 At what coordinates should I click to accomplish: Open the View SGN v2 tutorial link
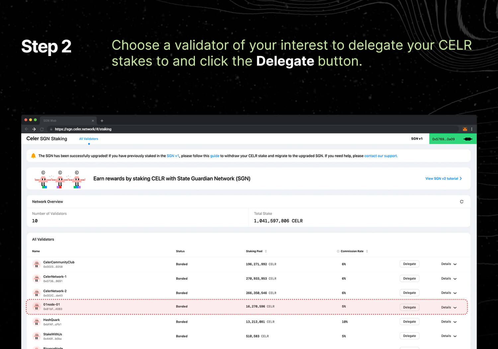(444, 178)
